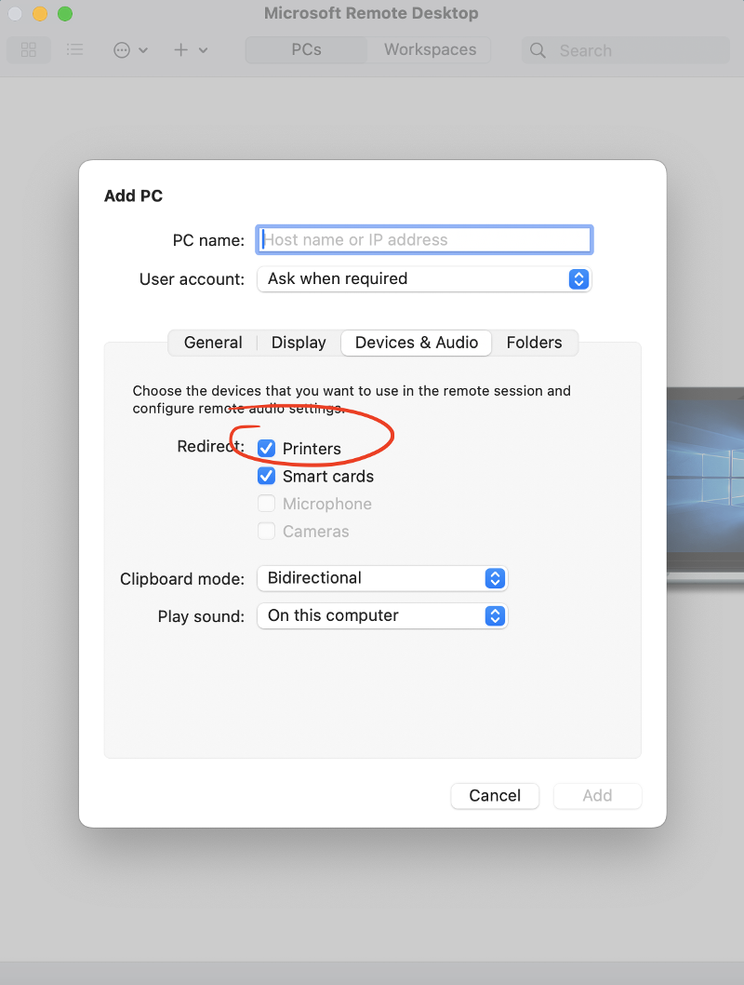Switch to grid view icon in toolbar
Screen dimensions: 744x985
coord(29,49)
